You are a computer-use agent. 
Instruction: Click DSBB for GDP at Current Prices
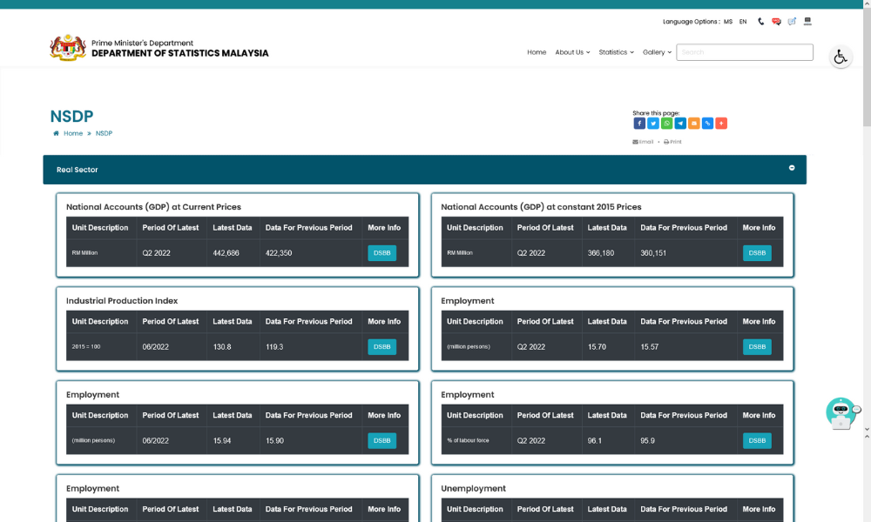[x=381, y=253]
